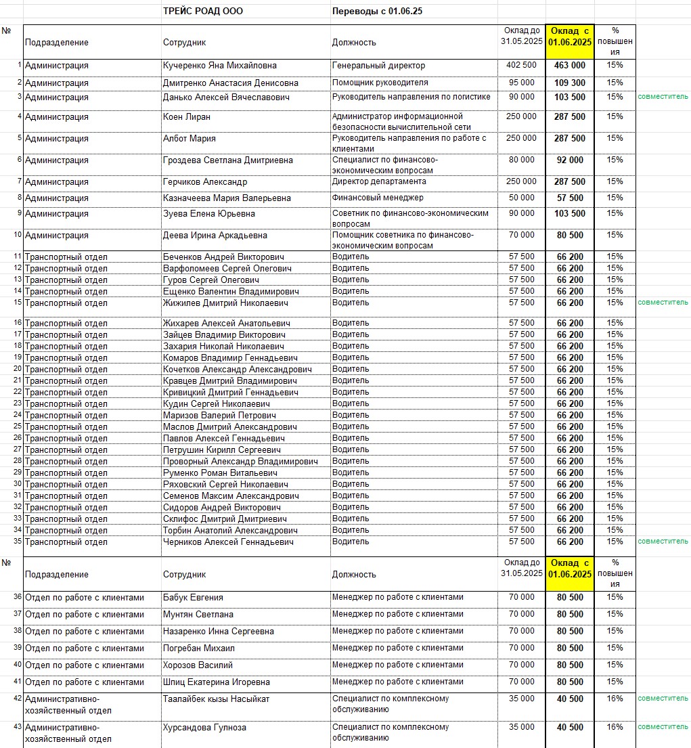The height and width of the screenshot is (748, 691).
Task: Select 16% cell in Хурсандова Гулноза row
Action: (x=615, y=727)
